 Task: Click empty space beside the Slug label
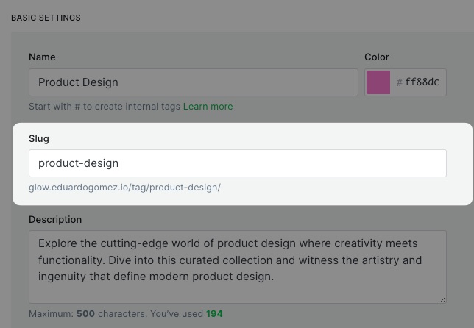242,139
